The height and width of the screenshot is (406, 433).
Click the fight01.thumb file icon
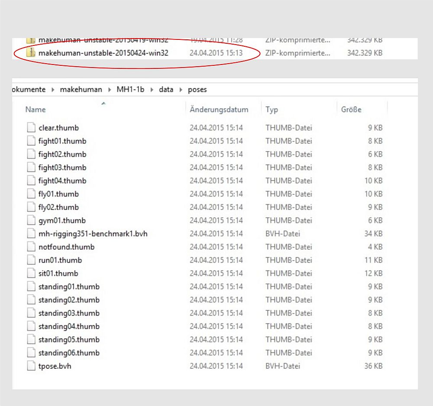pyautogui.click(x=31, y=141)
